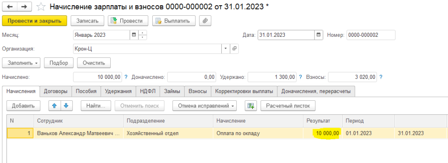Move row down with the blue down arrow

pos(66,106)
